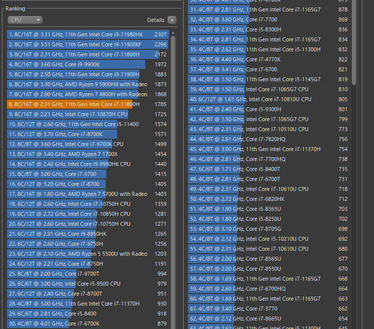Select rank 45 i7-11370H row scoring 754
The width and height of the screenshot is (374, 329).
coord(269,149)
